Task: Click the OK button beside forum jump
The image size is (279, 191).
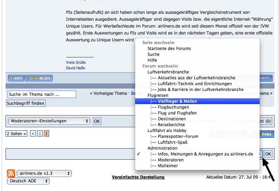Action: tap(268, 154)
